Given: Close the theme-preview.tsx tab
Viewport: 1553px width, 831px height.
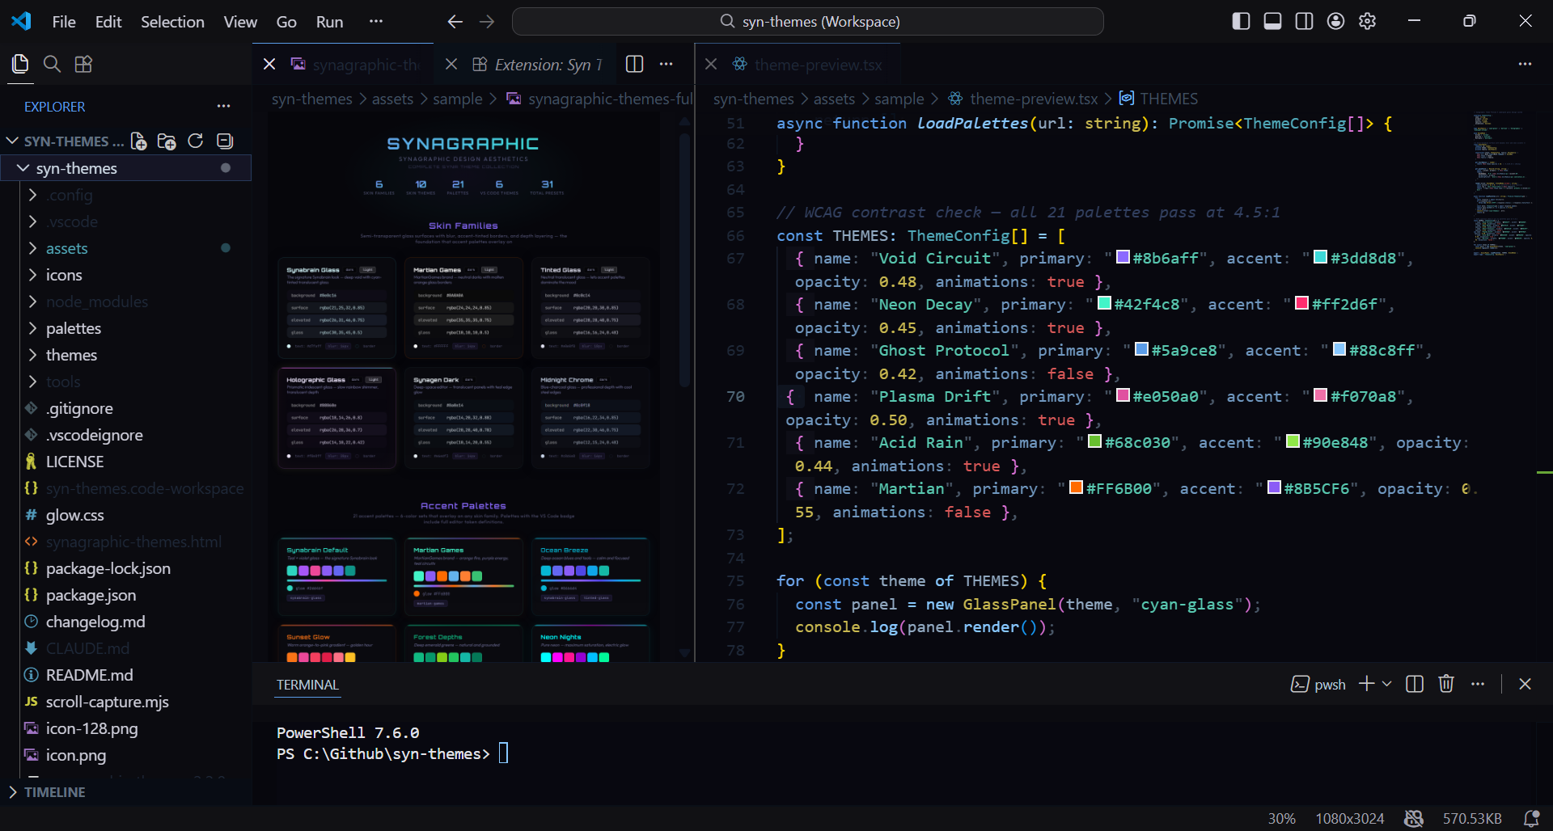Looking at the screenshot, I should 711,65.
